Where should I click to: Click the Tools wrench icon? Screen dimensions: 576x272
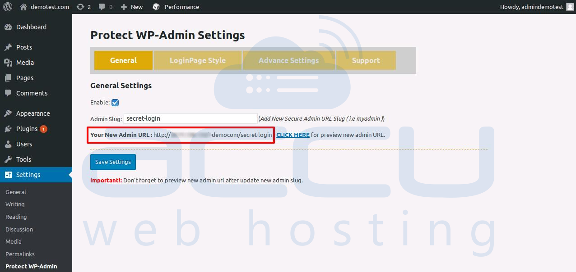tap(8, 159)
